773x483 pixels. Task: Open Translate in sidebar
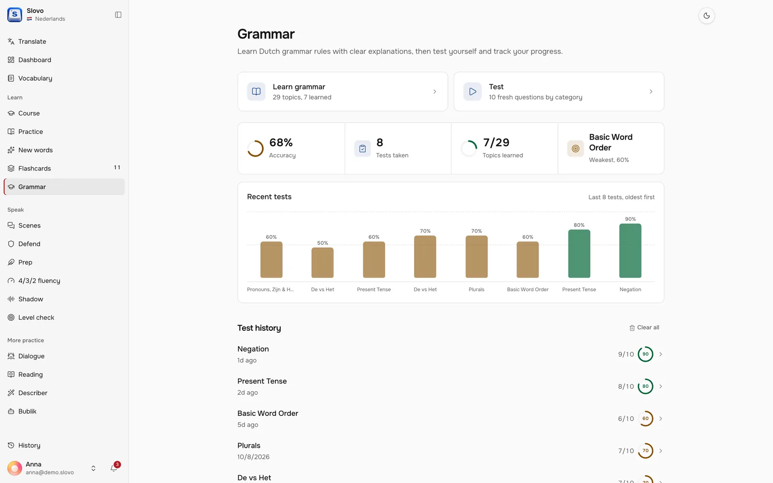64,42
